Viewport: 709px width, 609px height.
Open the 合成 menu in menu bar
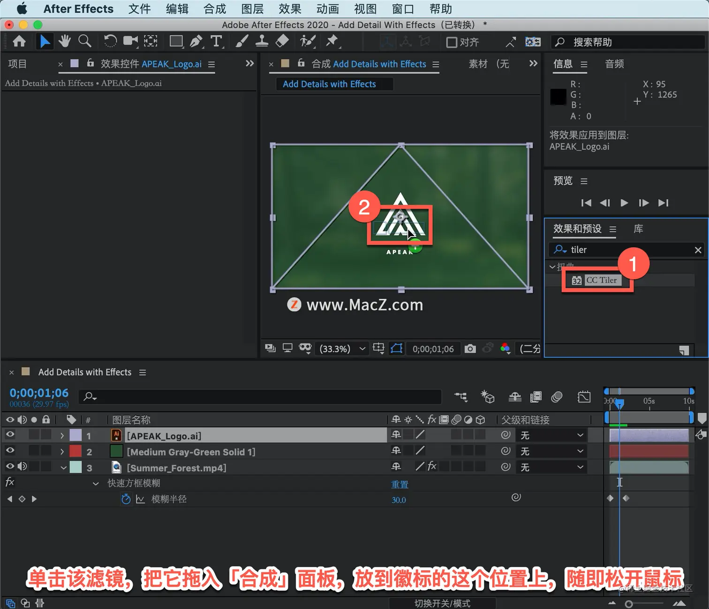click(x=215, y=9)
